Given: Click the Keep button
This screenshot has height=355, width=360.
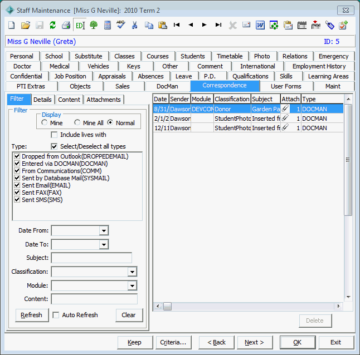Looking at the screenshot, I should [134, 342].
